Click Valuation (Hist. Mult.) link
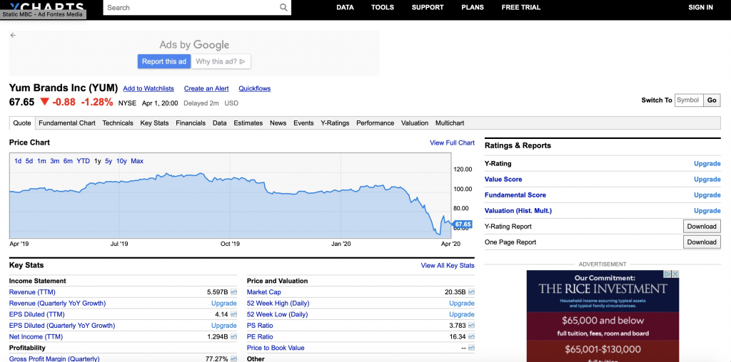The image size is (731, 362). (518, 211)
